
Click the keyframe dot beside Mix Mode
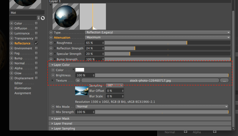pyautogui.click(x=53, y=107)
